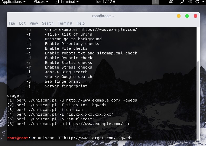Open the Terminal menu in window menubar
206x146 pixels.
coord(65,23)
